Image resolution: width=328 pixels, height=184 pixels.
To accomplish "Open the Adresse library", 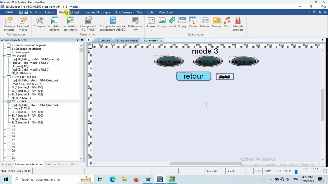I will 204,22.
